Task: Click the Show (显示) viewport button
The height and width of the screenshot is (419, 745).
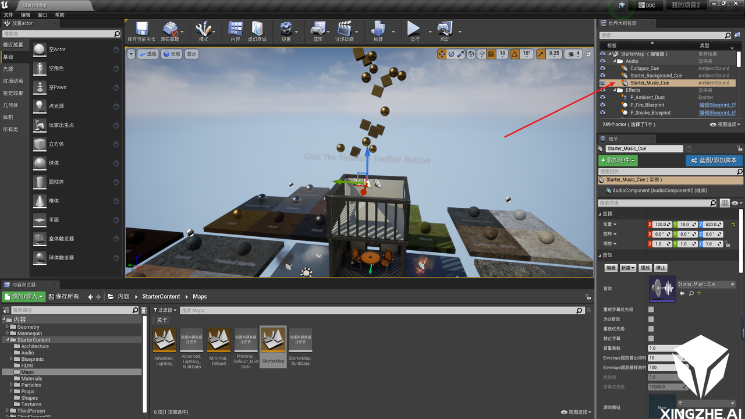Action: [191, 54]
